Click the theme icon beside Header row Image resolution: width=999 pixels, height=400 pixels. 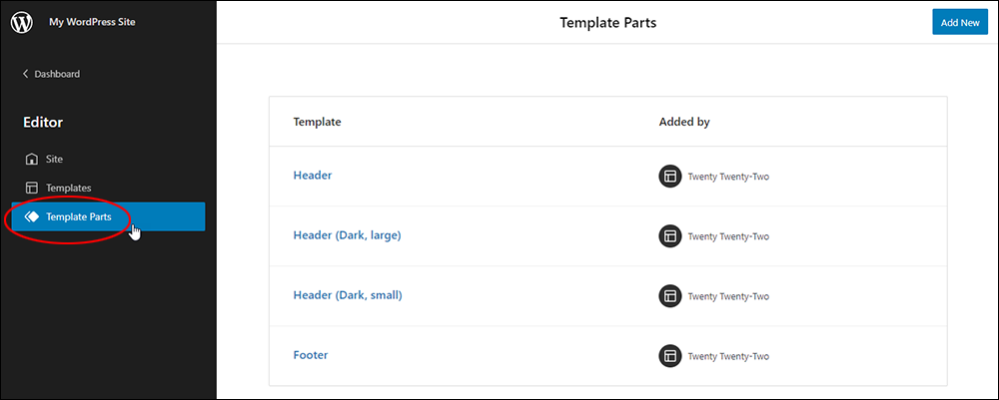pyautogui.click(x=670, y=177)
